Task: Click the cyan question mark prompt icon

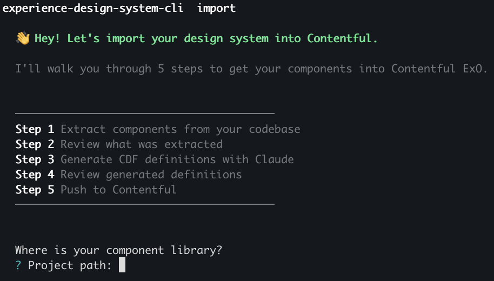Action: pyautogui.click(x=18, y=265)
